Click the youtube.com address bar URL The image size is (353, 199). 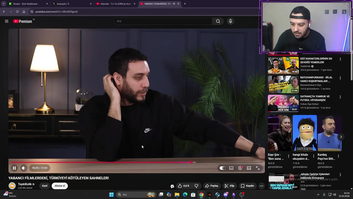[56, 12]
